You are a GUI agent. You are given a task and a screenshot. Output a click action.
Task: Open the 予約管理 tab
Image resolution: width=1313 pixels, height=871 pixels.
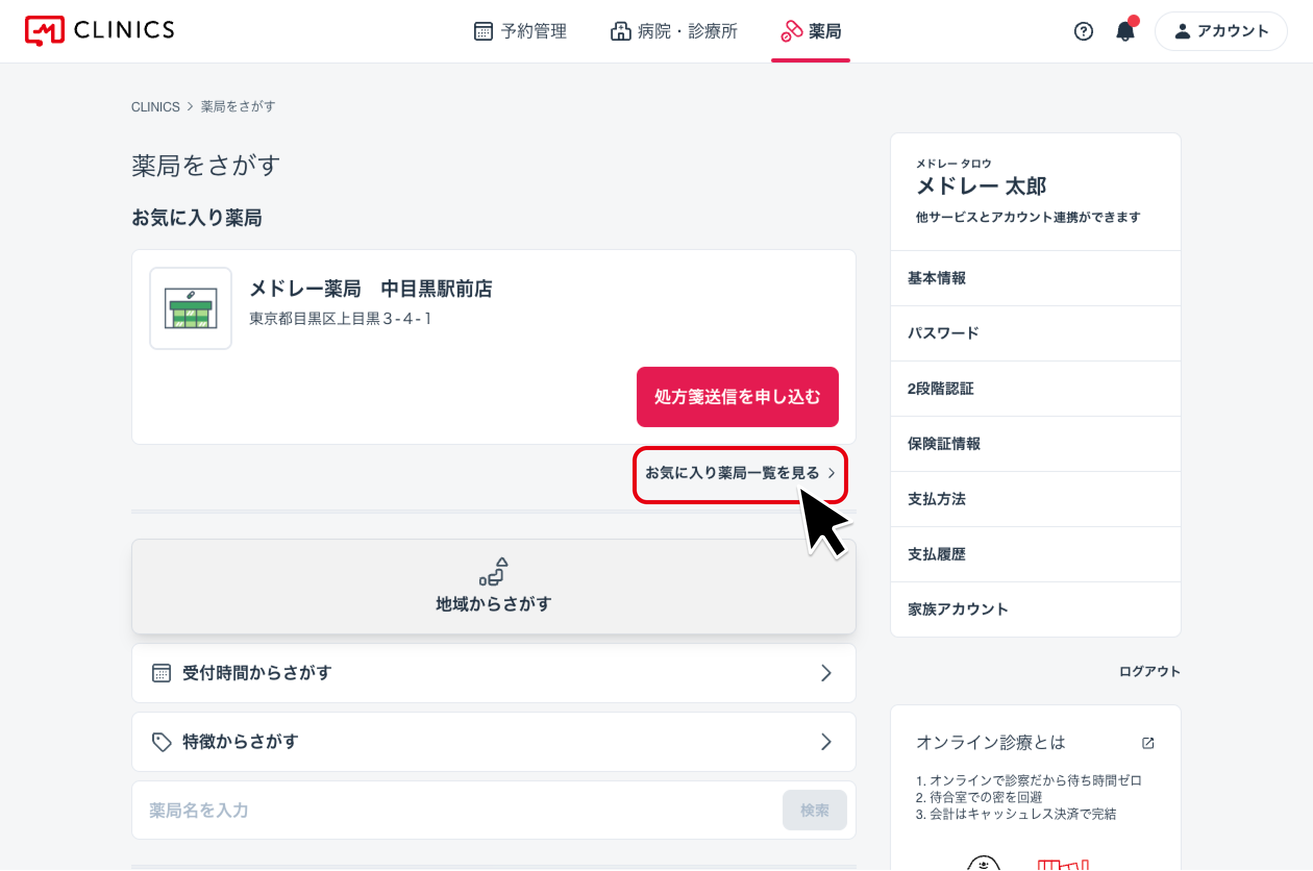coord(521,31)
